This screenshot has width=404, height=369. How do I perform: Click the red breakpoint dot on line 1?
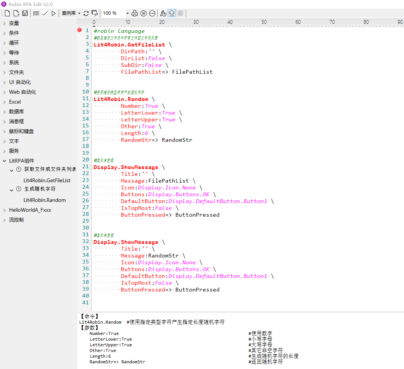point(79,30)
